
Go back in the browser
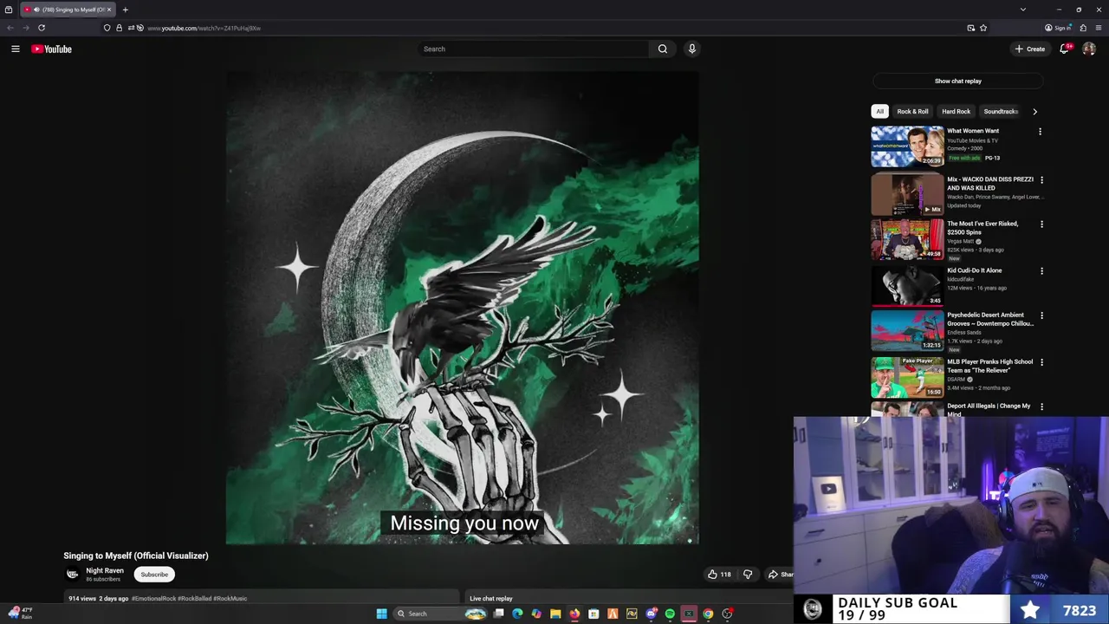[10, 28]
